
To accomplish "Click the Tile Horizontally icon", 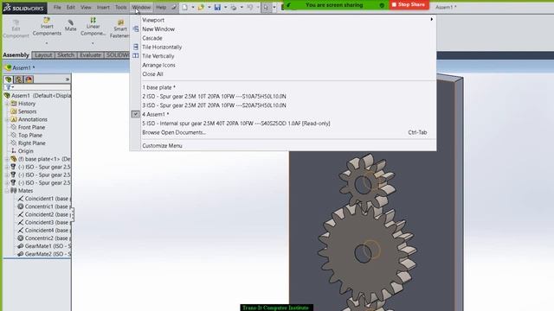I will click(136, 47).
